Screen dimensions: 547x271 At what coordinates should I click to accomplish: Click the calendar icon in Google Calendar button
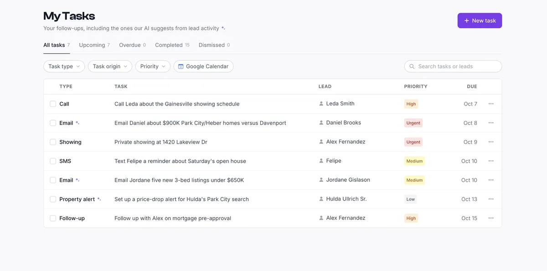click(181, 66)
